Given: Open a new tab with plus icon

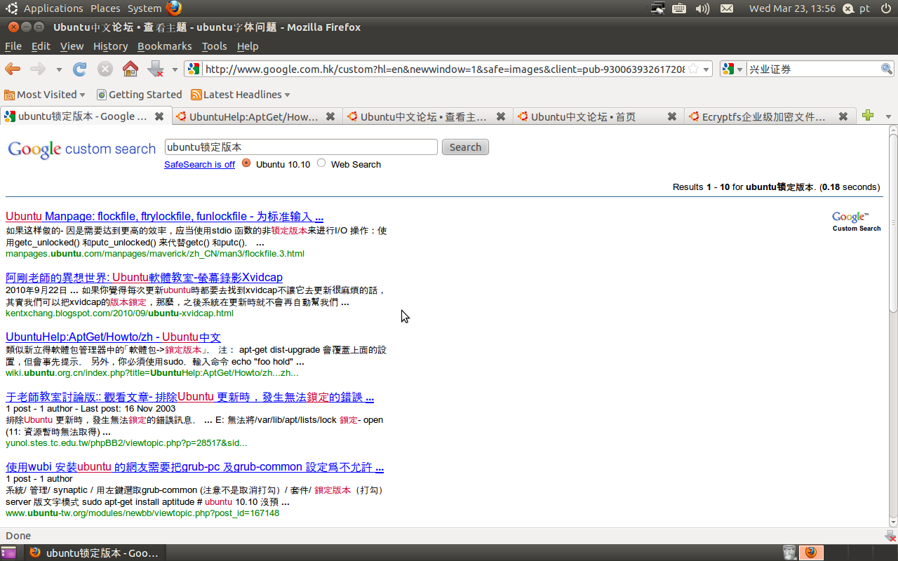Looking at the screenshot, I should (x=868, y=116).
